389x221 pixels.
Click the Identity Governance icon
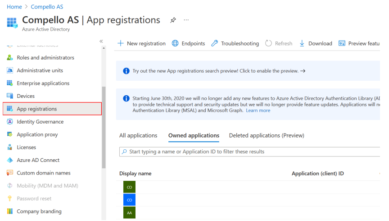tap(9, 122)
